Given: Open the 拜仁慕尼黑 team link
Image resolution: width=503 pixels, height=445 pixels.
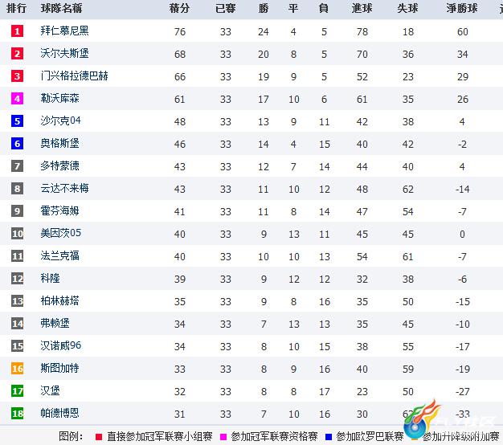Looking at the screenshot, I should point(64,31).
